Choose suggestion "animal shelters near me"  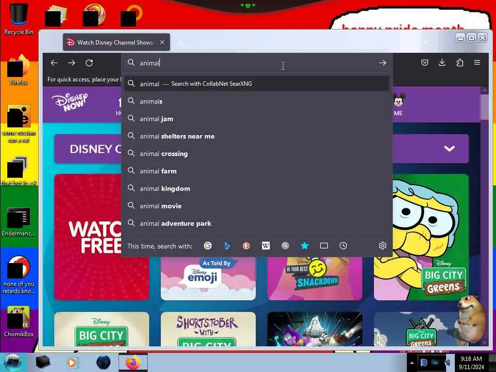pyautogui.click(x=257, y=136)
